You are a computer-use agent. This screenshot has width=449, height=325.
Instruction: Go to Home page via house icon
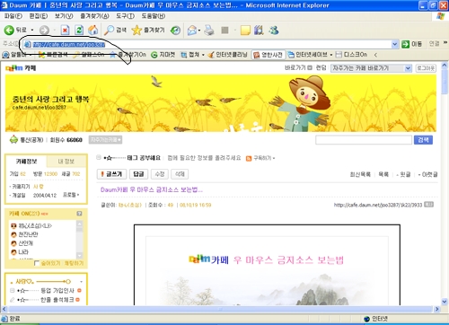tap(93, 30)
